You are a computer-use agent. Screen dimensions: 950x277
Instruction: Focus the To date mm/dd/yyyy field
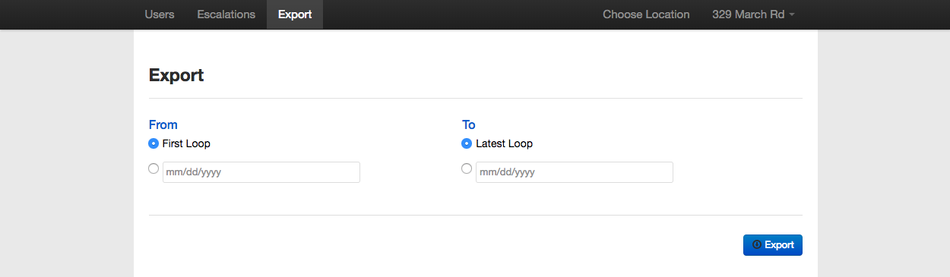point(575,172)
